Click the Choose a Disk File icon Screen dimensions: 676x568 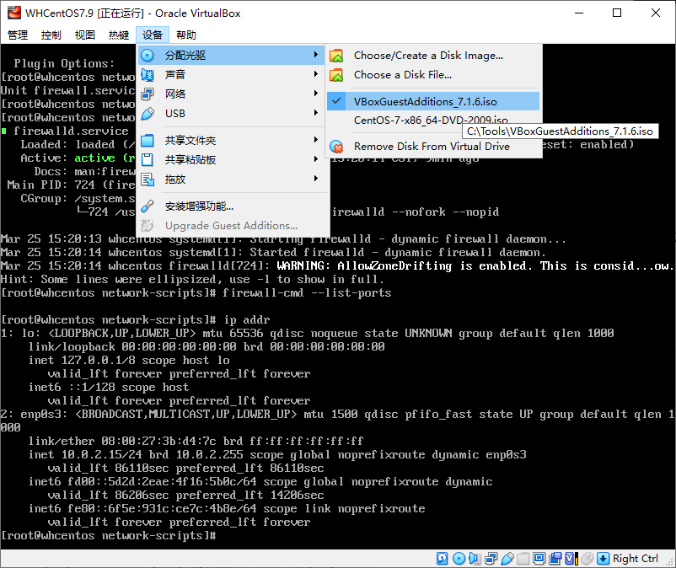pyautogui.click(x=336, y=75)
